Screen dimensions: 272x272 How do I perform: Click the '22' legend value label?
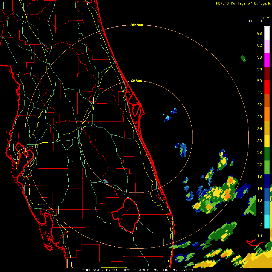[x=260, y=164]
